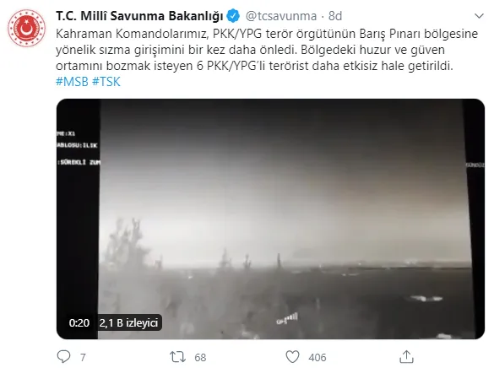Viewport: 494px width, 368px height.
Task: Open the #MSB hashtag
Action: pos(72,82)
